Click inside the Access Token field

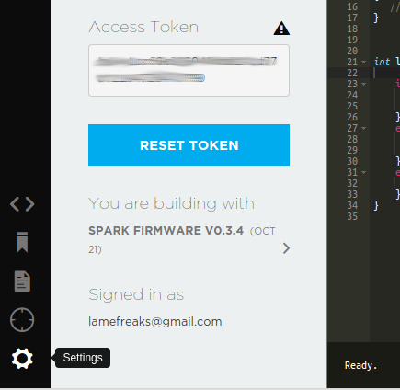point(189,70)
